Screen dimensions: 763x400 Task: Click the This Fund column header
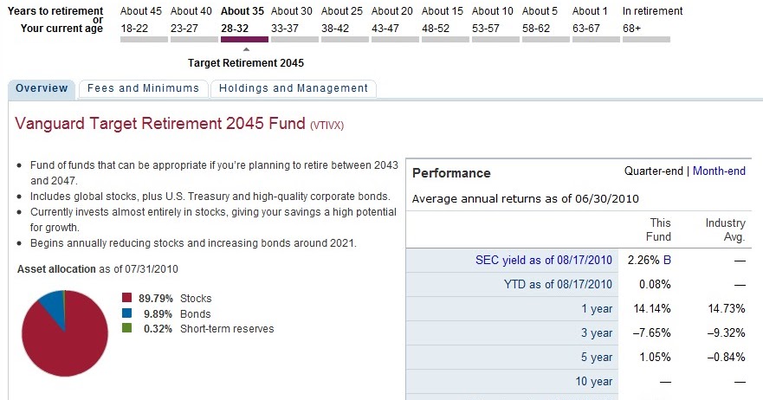click(658, 229)
